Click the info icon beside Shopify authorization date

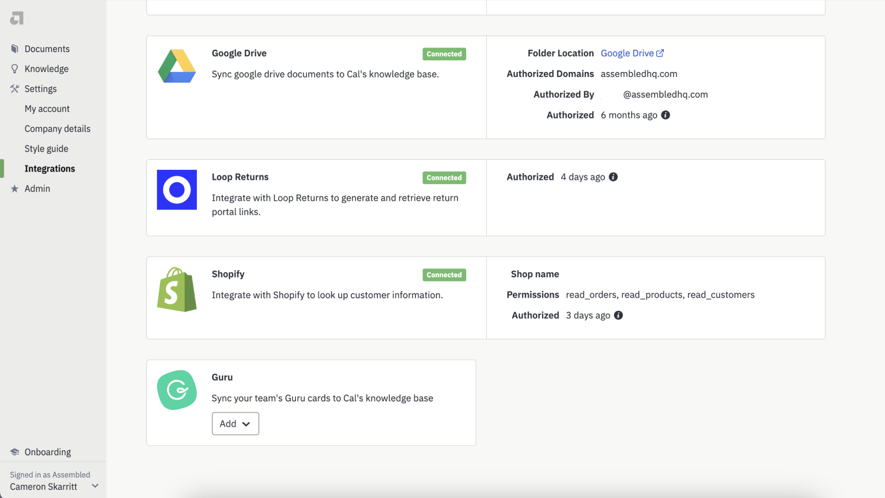click(618, 315)
